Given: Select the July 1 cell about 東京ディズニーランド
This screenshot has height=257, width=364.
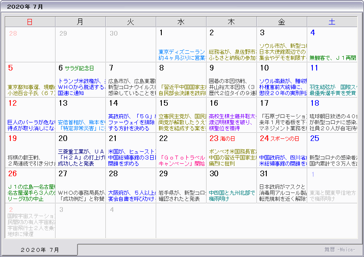Looking at the screenshot, I should click(181, 55).
